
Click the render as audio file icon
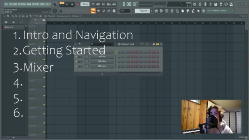coord(221,4)
